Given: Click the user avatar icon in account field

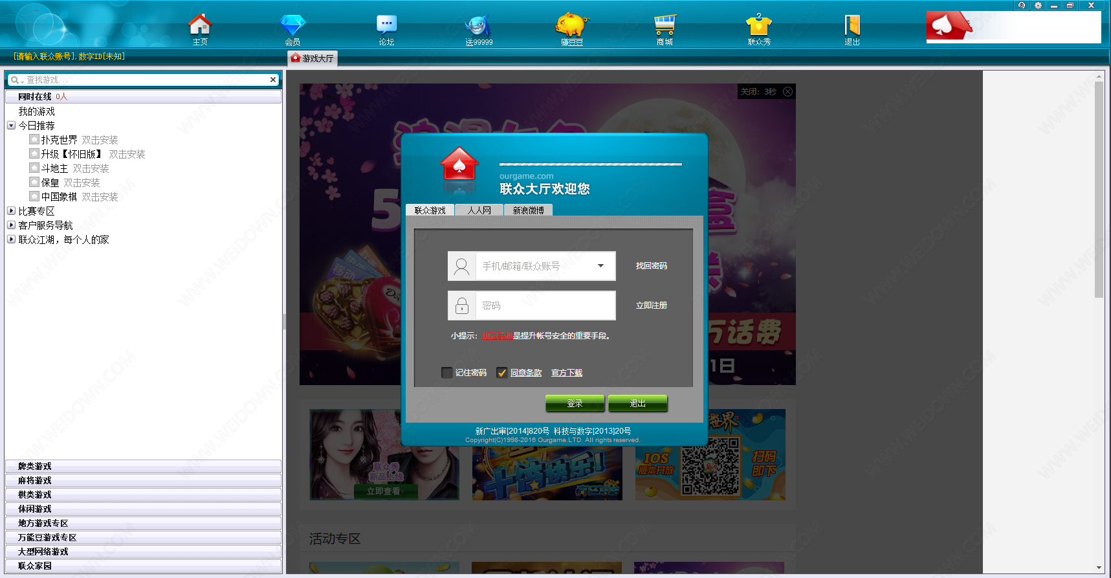Looking at the screenshot, I should coord(461,266).
